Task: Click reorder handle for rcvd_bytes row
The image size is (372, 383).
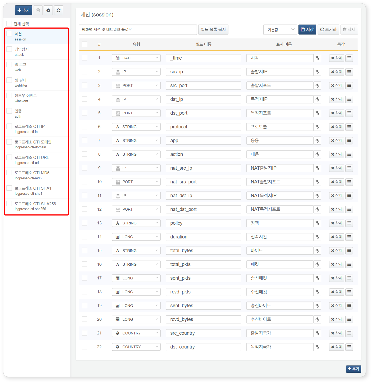Action: click(x=349, y=319)
